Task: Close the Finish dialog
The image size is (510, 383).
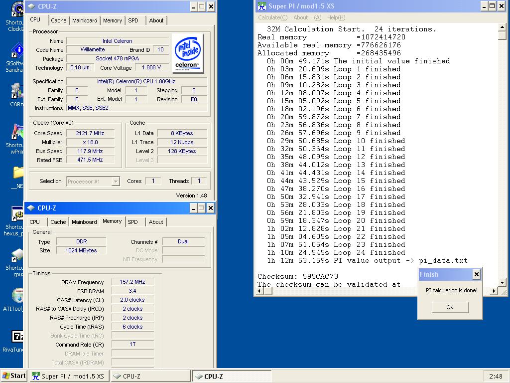Action: tap(477, 275)
